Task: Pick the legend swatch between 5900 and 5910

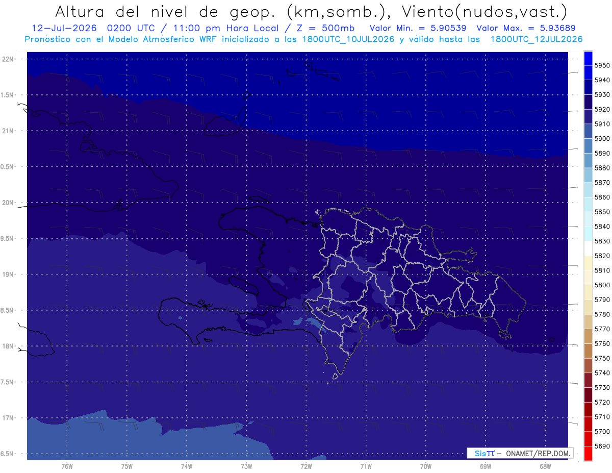Action: tap(588, 131)
